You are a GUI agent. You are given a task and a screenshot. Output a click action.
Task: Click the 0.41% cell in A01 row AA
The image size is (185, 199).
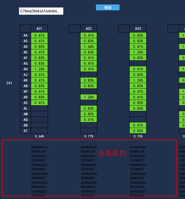coord(39,35)
